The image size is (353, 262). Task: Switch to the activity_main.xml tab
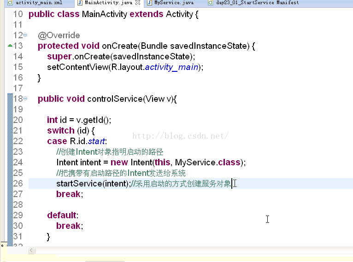(39, 3)
